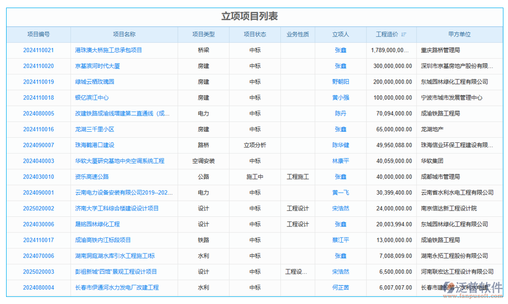Image resolution: width=508 pixels, height=304 pixels.
Task: Open project number 2024090007
Action: click(38, 145)
